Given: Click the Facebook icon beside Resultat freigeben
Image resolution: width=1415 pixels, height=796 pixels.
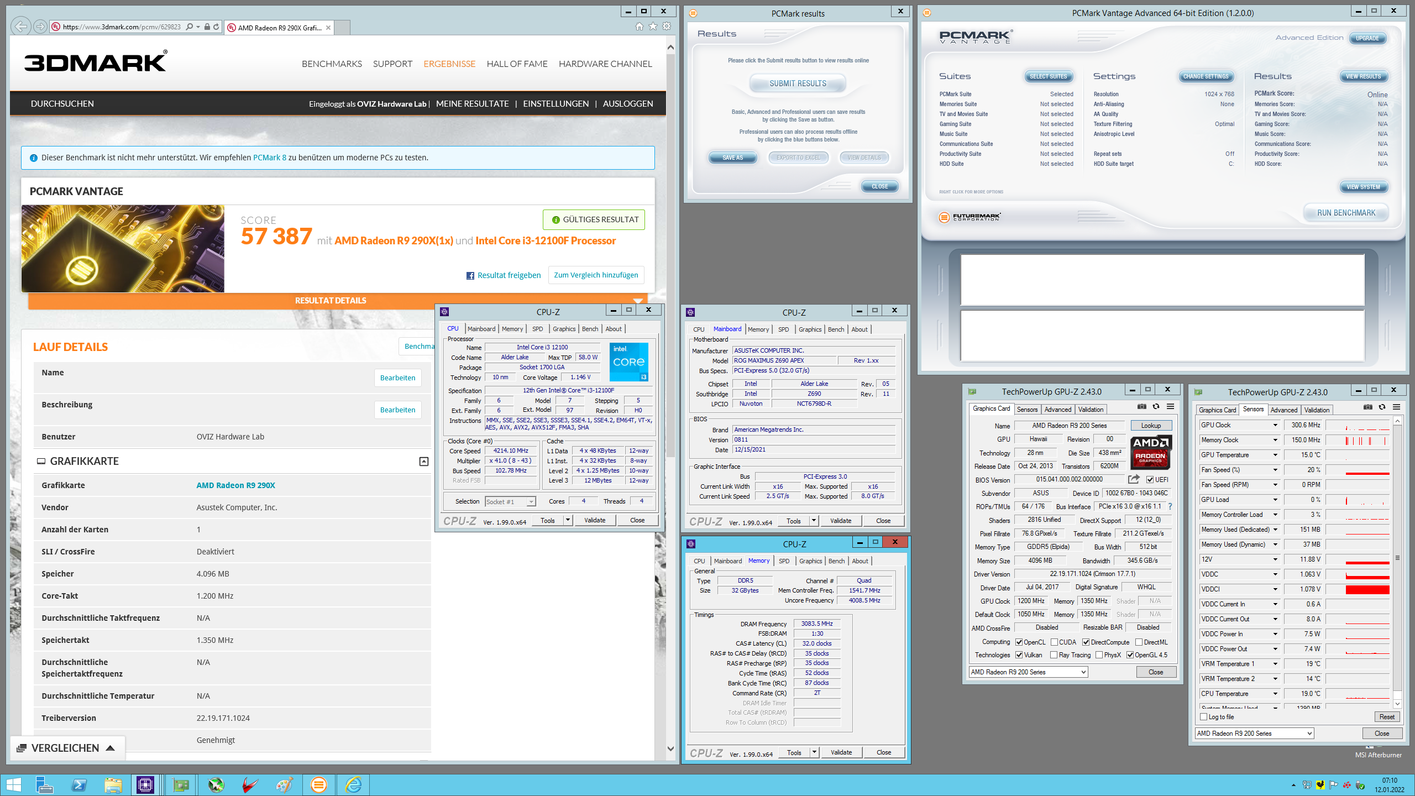Looking at the screenshot, I should 470,276.
